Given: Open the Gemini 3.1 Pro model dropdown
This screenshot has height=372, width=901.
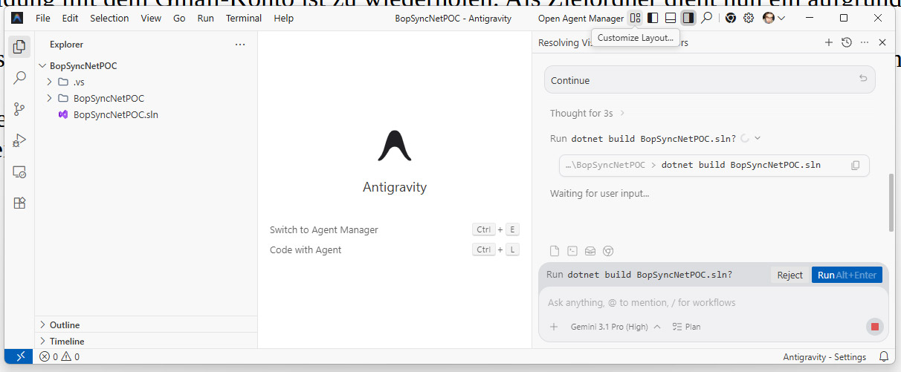Looking at the screenshot, I should pyautogui.click(x=616, y=327).
